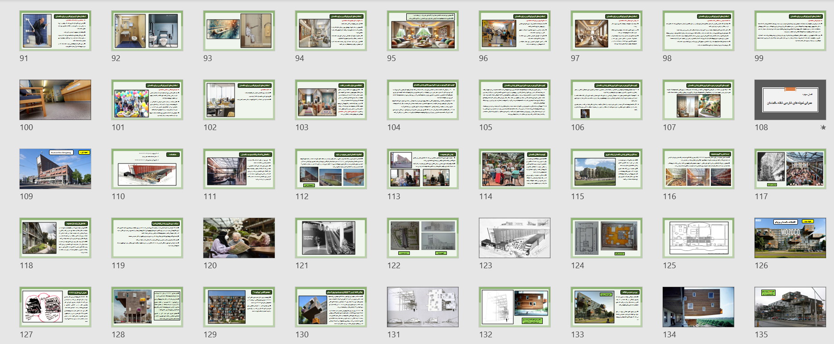This screenshot has width=834, height=344.
Task: Select slide 127 black and red sketch slide
Action: pos(55,307)
